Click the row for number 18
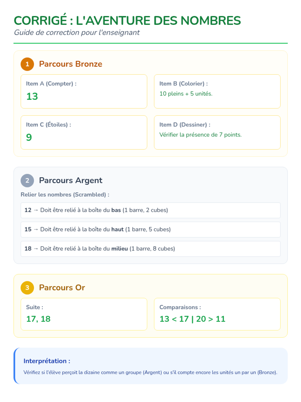The height and width of the screenshot is (402, 301). coord(150,249)
